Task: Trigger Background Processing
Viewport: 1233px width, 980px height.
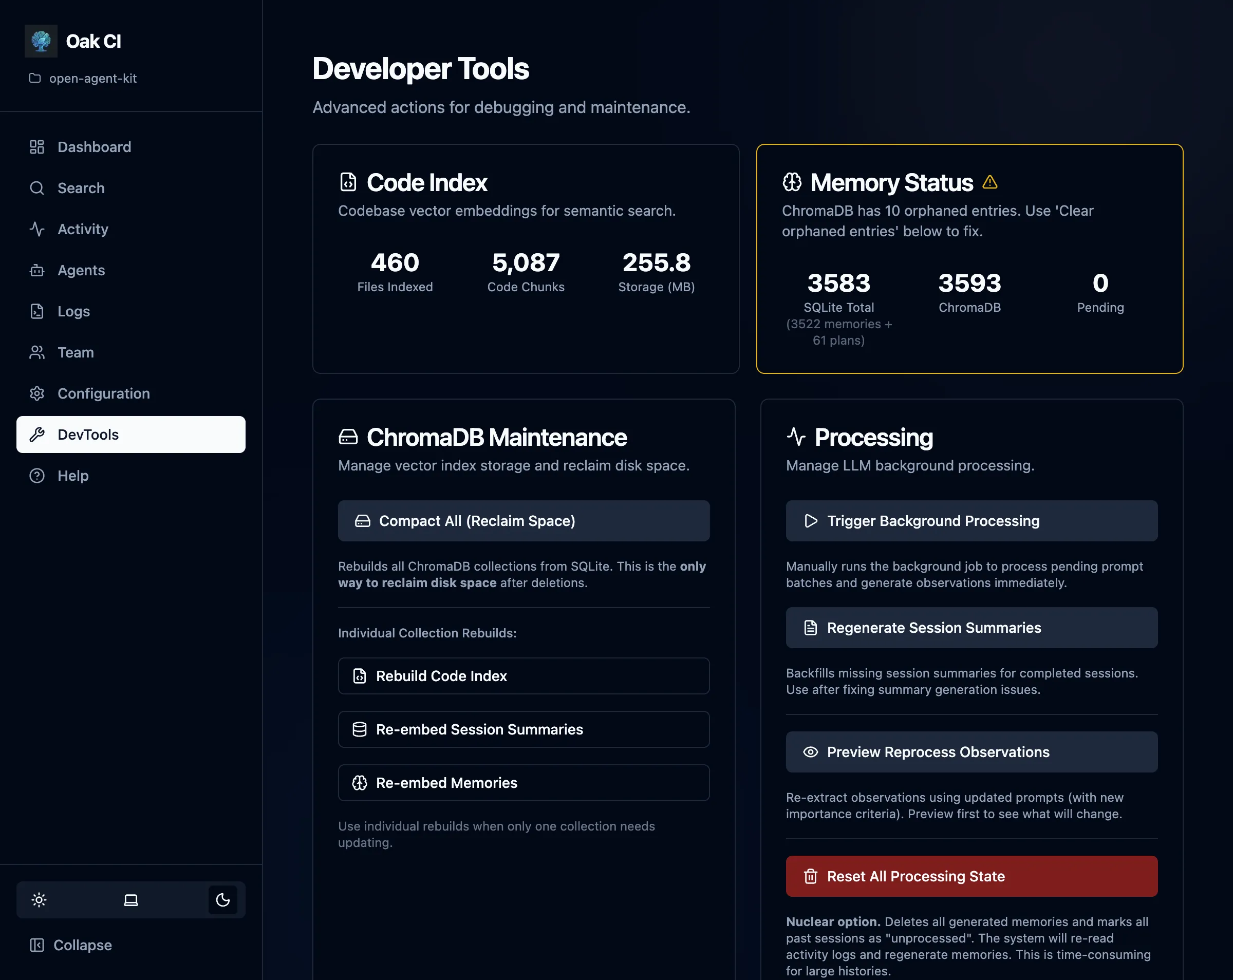Action: pyautogui.click(x=971, y=520)
